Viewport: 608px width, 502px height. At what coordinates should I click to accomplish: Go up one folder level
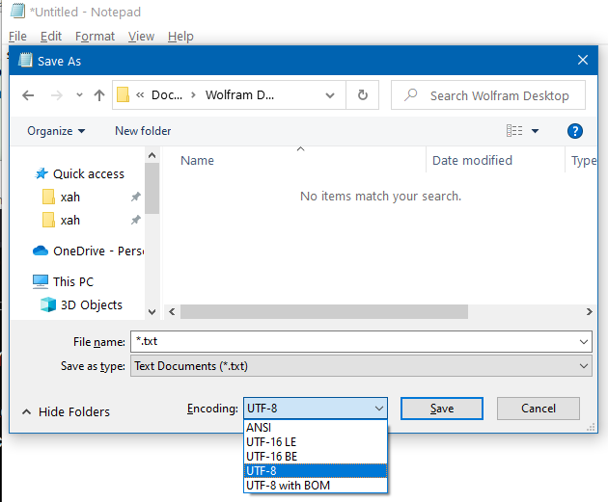click(99, 94)
